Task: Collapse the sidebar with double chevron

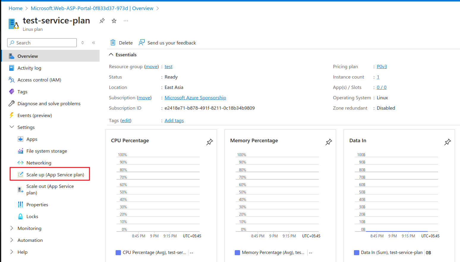Action: click(x=94, y=43)
